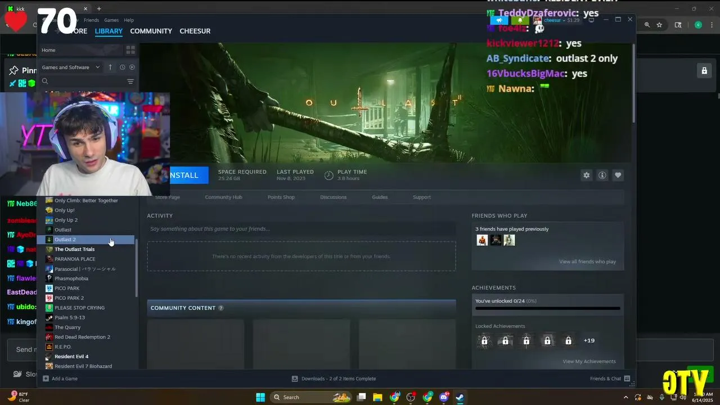Image resolution: width=720 pixels, height=405 pixels.
Task: Click the Red Dead Redemption 2 game icon
Action: (x=49, y=337)
